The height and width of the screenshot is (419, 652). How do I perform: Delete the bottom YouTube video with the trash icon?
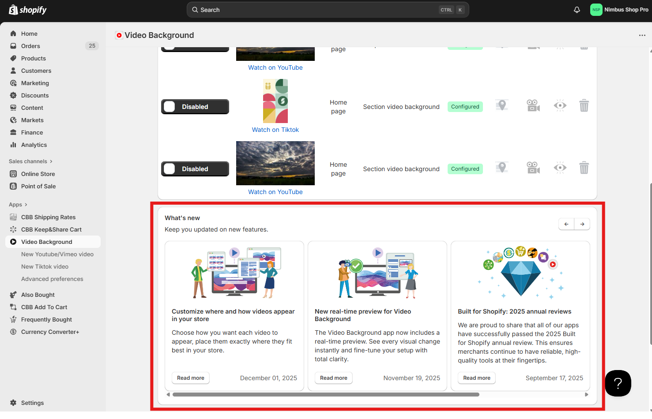click(584, 168)
